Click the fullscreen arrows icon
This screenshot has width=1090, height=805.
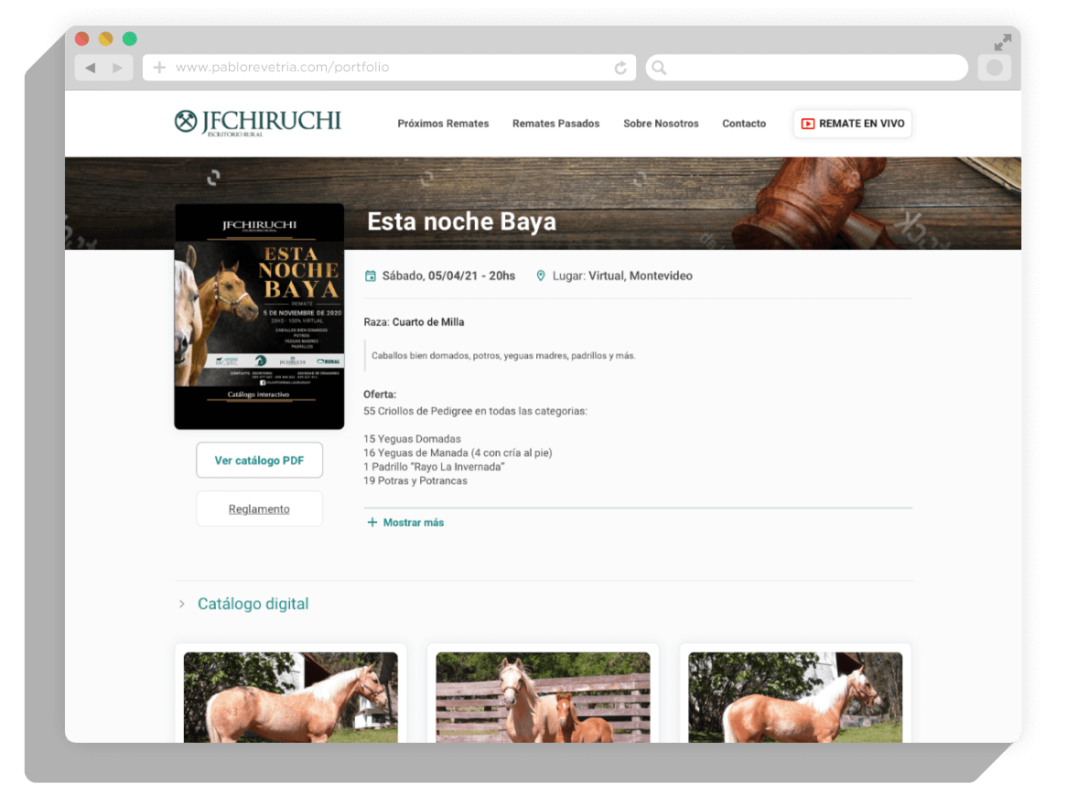coord(1003,42)
